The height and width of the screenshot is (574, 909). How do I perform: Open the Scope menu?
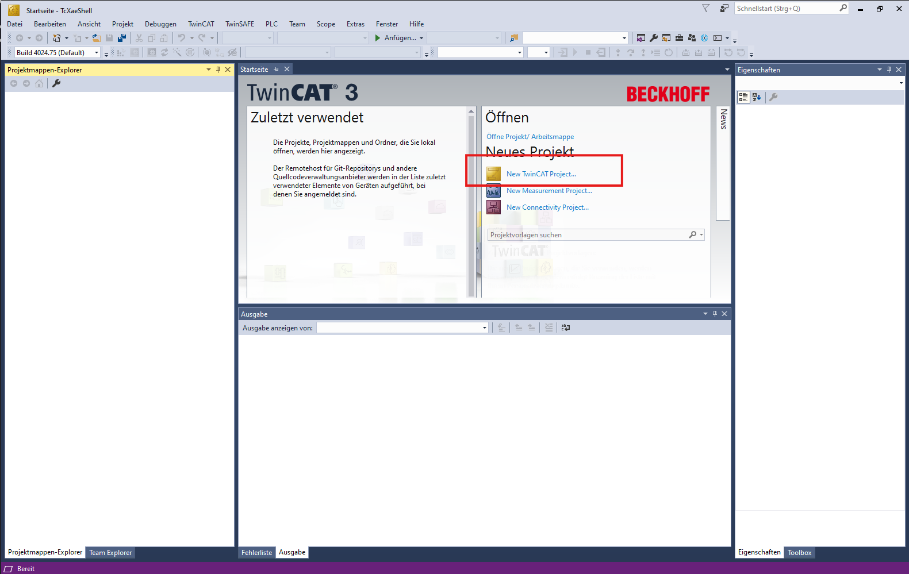point(326,24)
